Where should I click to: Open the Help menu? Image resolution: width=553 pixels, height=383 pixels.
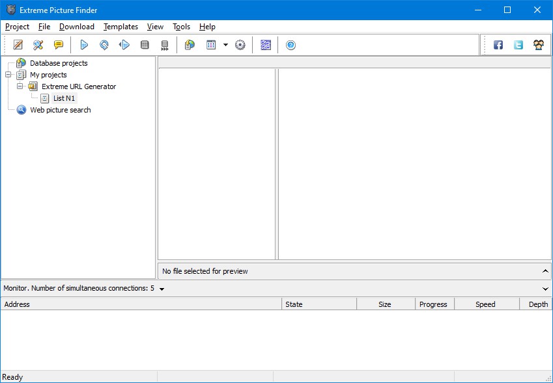(x=207, y=27)
